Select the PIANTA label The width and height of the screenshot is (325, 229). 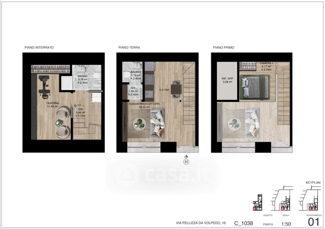click(x=268, y=224)
